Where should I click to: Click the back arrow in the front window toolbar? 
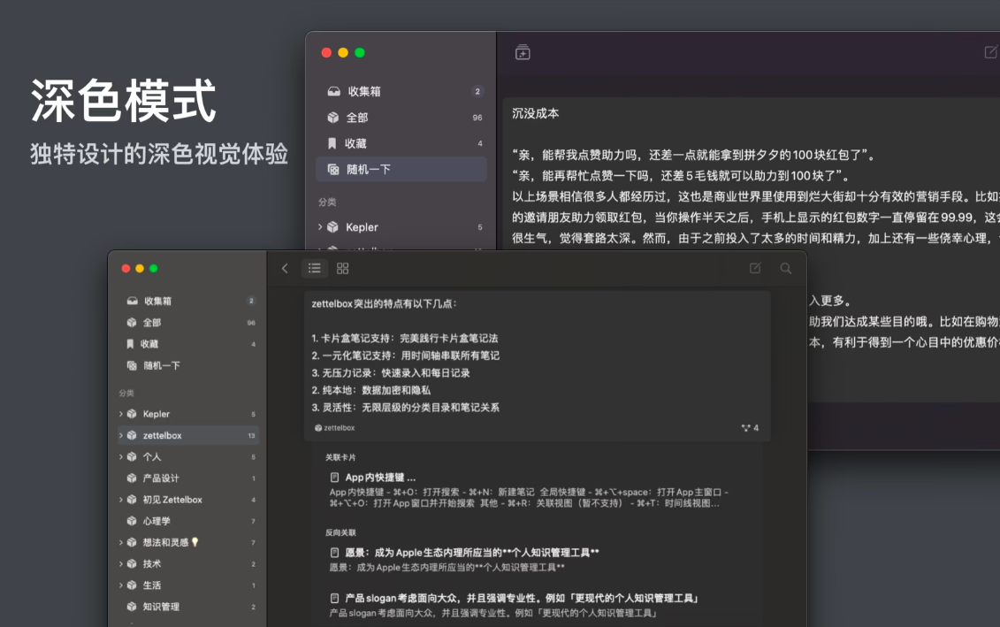284,269
